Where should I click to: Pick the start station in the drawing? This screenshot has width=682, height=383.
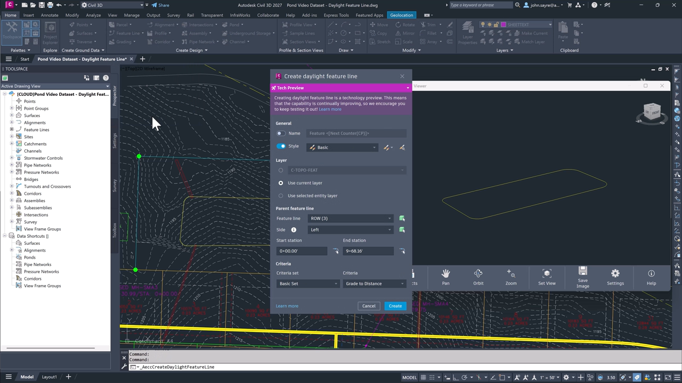(x=336, y=251)
